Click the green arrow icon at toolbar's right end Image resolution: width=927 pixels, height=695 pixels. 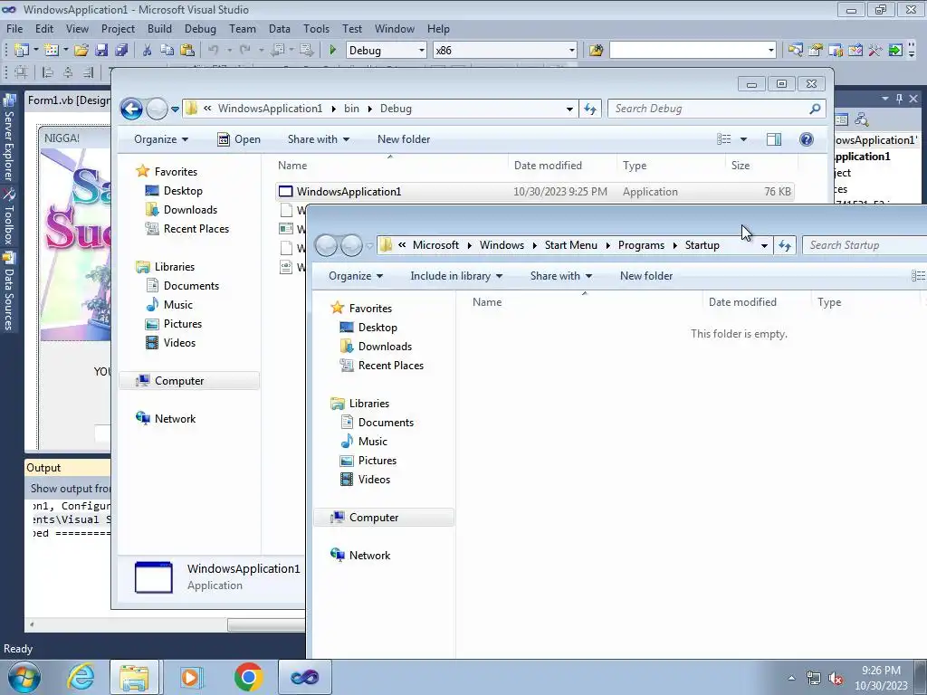click(895, 51)
